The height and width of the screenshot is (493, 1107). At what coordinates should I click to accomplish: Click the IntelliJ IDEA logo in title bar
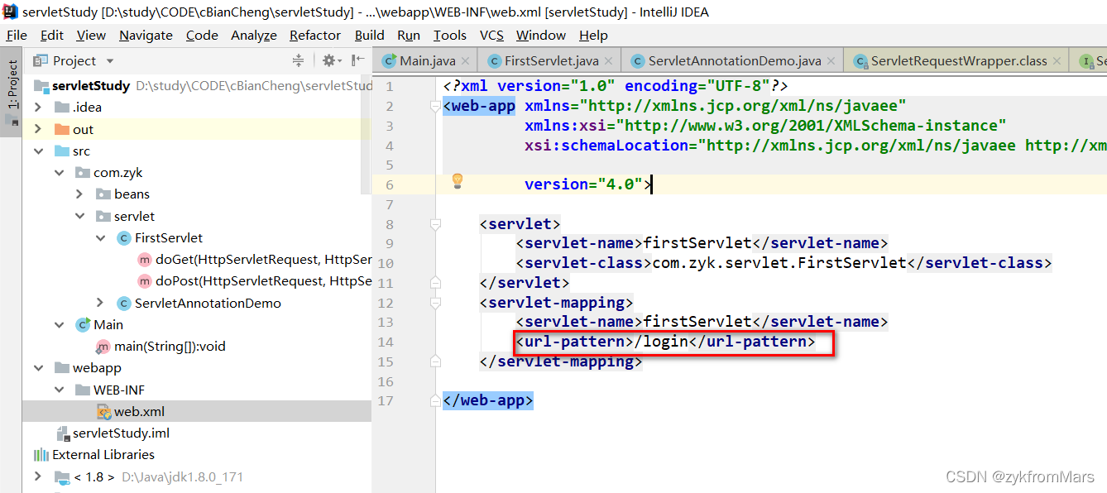pos(11,12)
